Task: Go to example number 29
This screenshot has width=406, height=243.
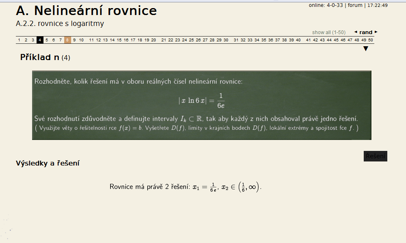Action: pyautogui.click(x=219, y=40)
